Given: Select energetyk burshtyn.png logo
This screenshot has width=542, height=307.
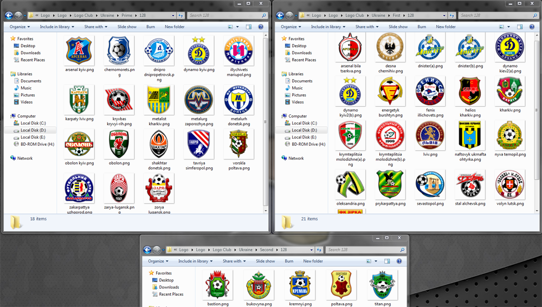Looking at the screenshot, I should click(x=390, y=92).
